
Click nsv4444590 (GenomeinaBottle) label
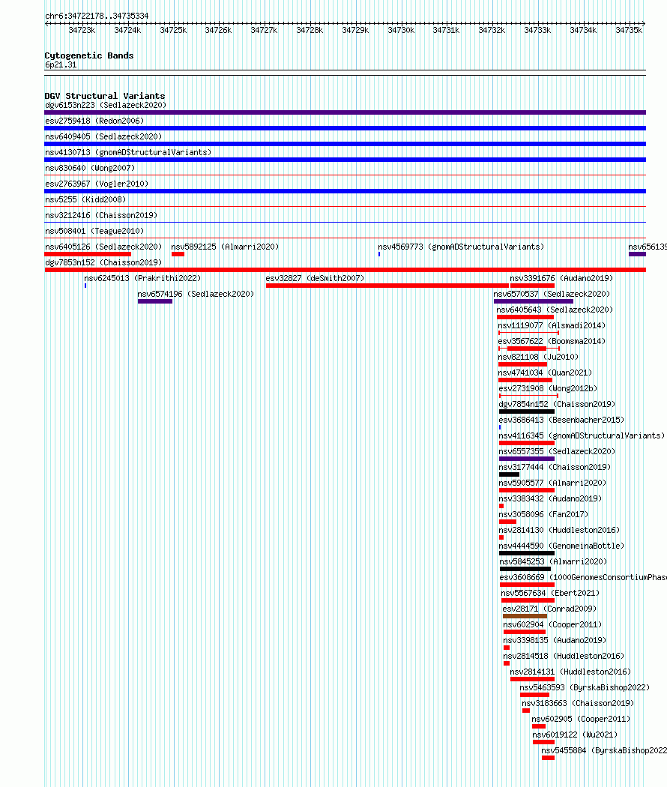tap(561, 546)
